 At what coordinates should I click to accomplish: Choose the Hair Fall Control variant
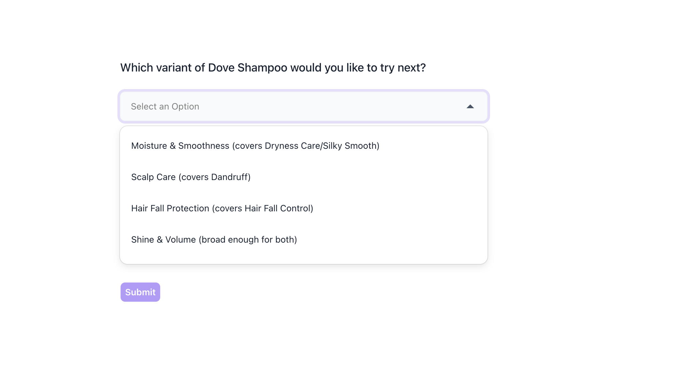(x=222, y=208)
